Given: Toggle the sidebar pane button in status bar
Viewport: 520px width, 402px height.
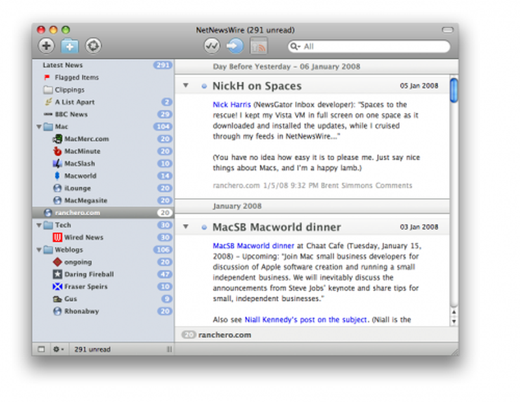Looking at the screenshot, I should pos(41,349).
